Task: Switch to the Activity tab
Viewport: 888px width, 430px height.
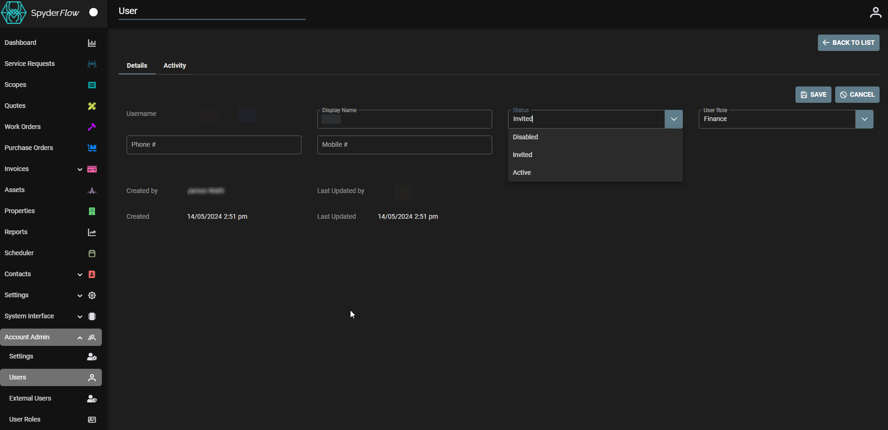Action: pyautogui.click(x=174, y=65)
